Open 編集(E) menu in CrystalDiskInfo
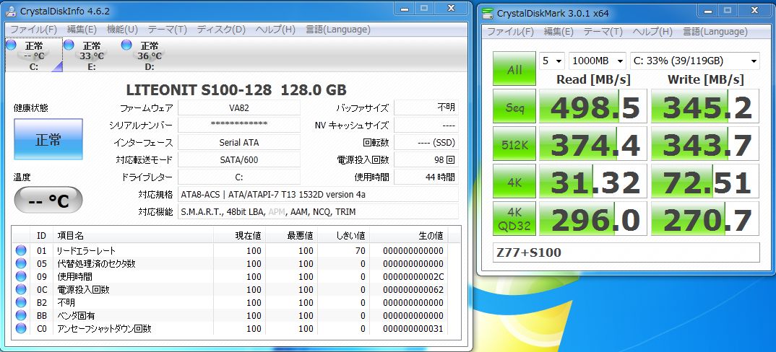The image size is (776, 352). [82, 30]
